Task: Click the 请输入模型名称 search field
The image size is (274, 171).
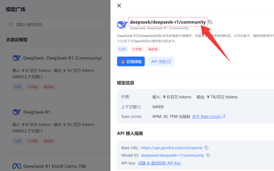Action: pyautogui.click(x=56, y=25)
